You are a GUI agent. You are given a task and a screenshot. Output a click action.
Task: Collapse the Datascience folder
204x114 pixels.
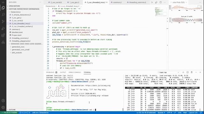pos(25,12)
